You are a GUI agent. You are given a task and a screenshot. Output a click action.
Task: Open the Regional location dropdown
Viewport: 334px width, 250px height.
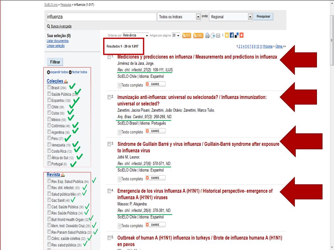231,17
